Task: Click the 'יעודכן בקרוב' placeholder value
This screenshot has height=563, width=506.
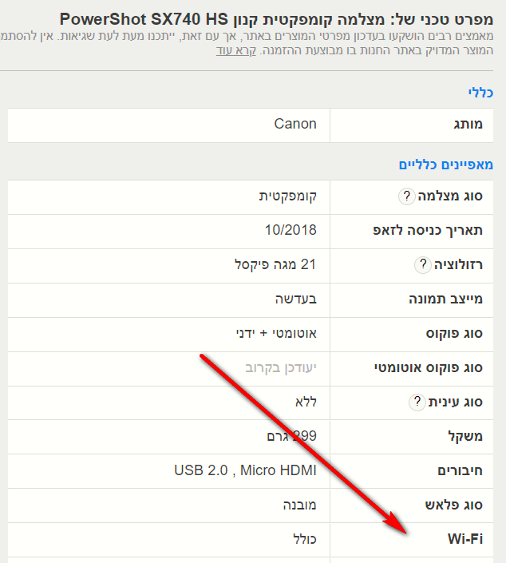Action: pos(281,367)
